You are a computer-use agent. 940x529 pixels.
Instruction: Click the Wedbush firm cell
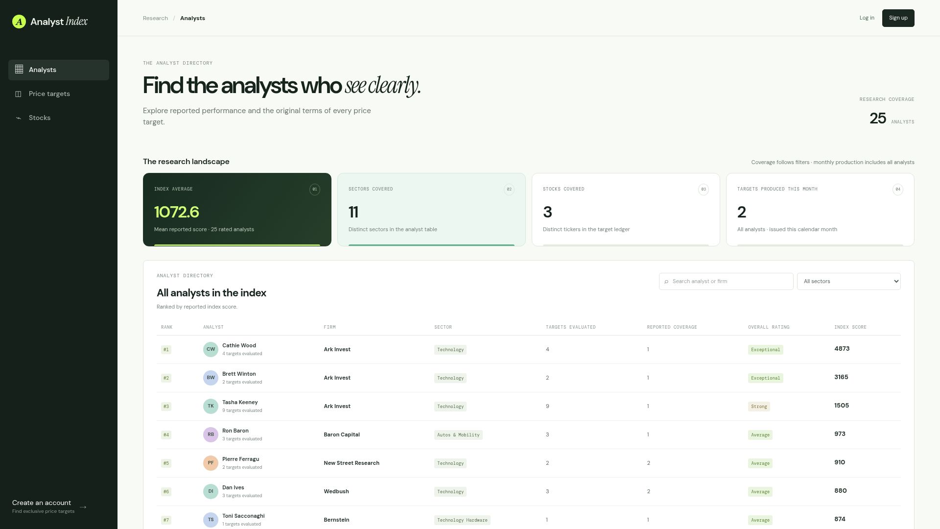click(x=336, y=492)
